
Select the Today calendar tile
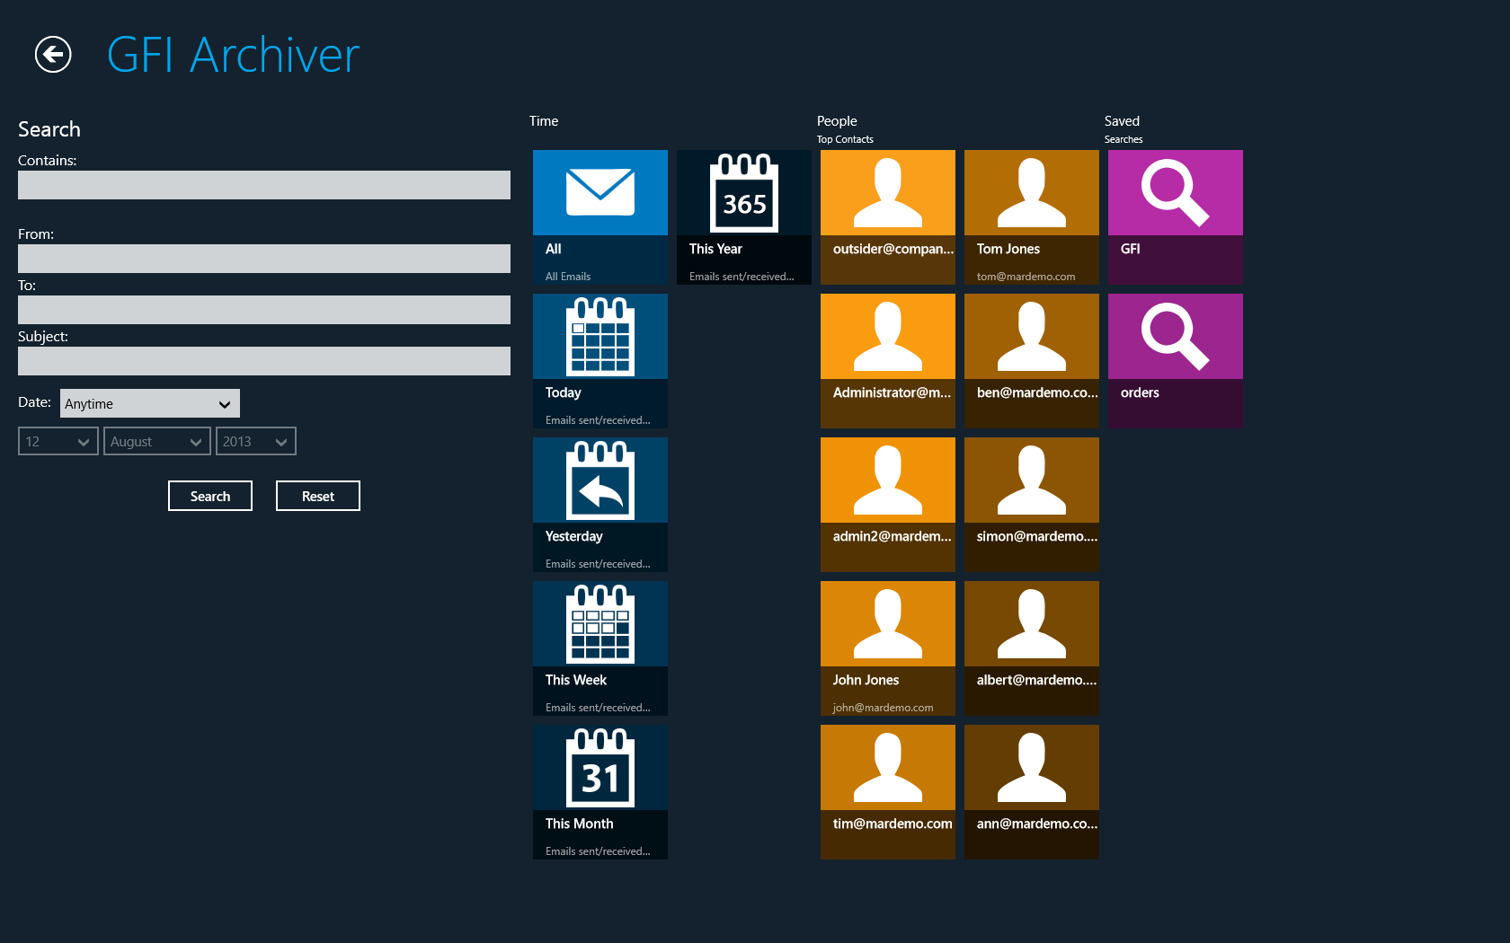[600, 360]
